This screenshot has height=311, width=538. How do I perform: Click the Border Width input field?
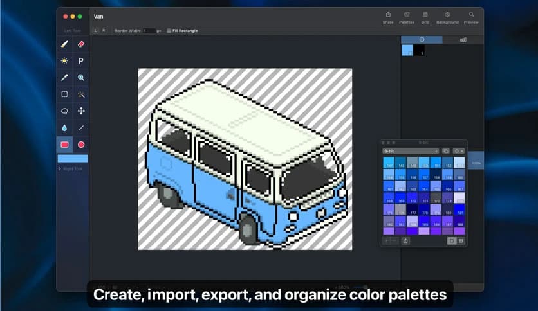(149, 31)
